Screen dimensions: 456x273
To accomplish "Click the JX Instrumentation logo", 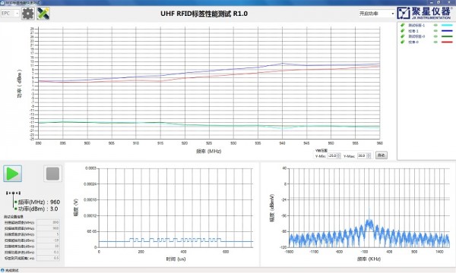I will 424,13.
